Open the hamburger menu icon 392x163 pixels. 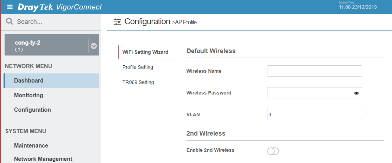10,7
